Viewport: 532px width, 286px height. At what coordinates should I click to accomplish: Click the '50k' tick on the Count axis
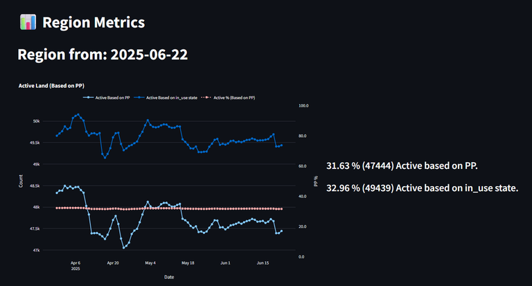(36, 121)
